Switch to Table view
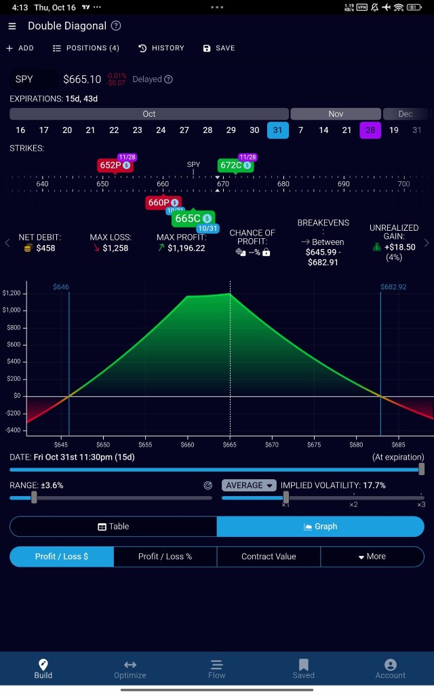This screenshot has width=434, height=695. tap(113, 527)
